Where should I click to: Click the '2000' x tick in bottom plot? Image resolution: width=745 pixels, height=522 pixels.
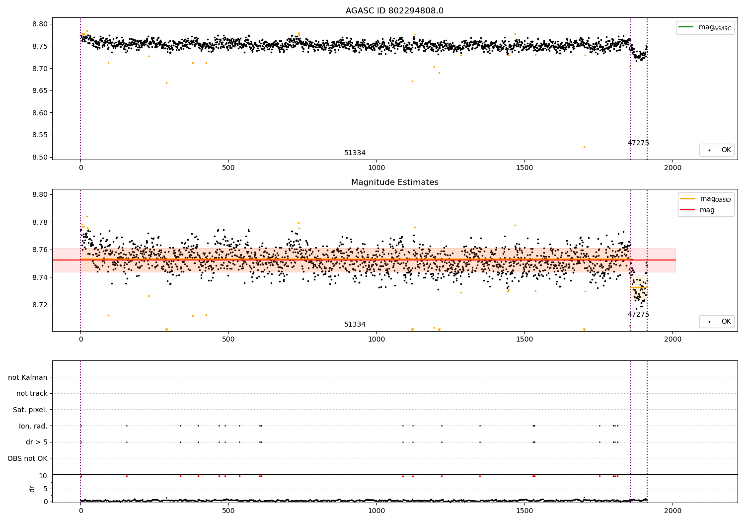(x=673, y=511)
